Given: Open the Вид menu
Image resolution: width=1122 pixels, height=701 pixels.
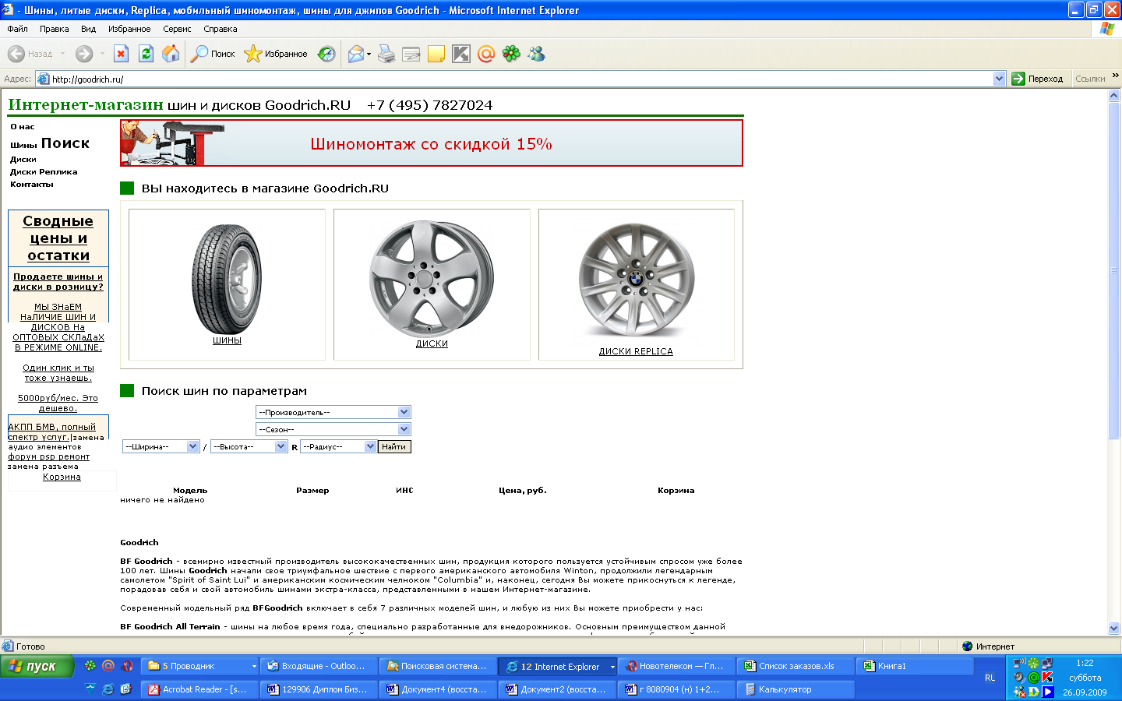Looking at the screenshot, I should tap(88, 29).
